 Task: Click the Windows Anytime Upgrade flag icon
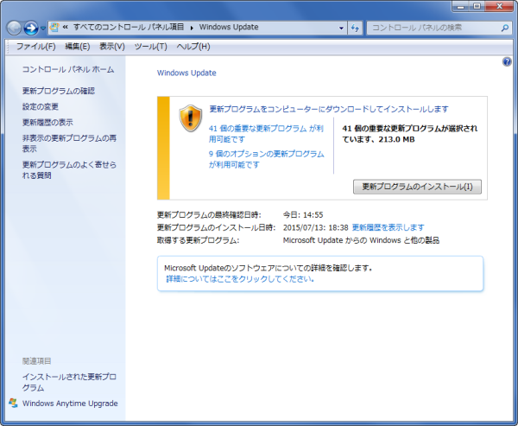pyautogui.click(x=13, y=403)
